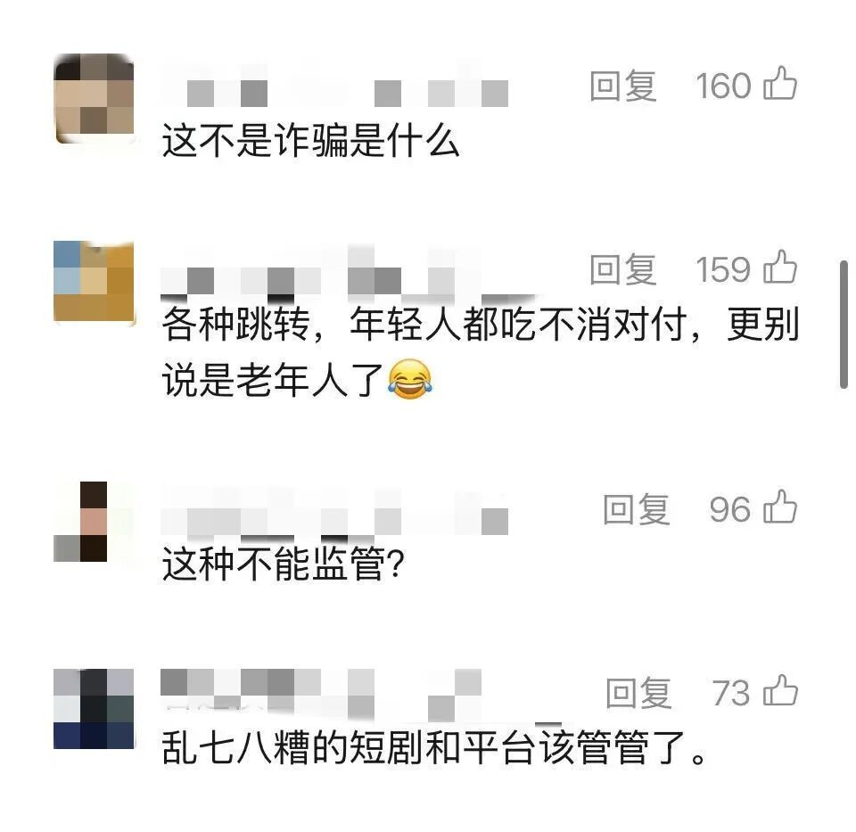Open avatar of third commenter
Screen dimensions: 856x832
pos(94,522)
